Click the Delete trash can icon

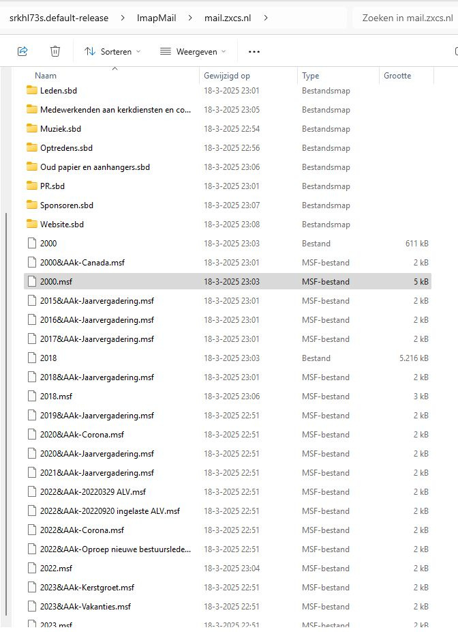[55, 51]
